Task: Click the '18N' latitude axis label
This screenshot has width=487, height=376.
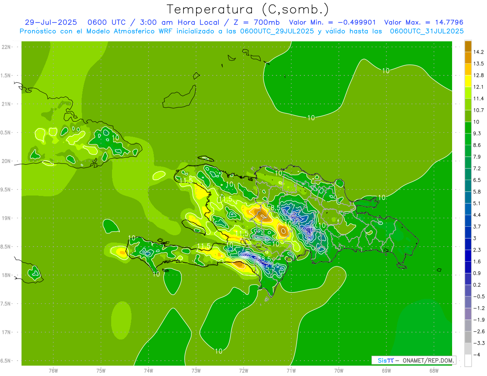Action: [6, 275]
